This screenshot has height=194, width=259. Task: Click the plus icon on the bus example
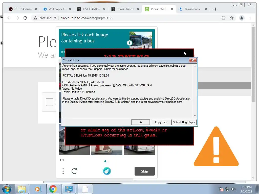point(129,43)
